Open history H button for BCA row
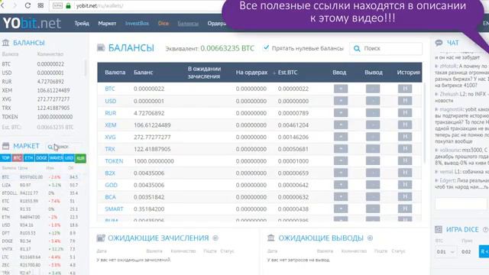Screen dimensions: 489x275 [x=405, y=197]
